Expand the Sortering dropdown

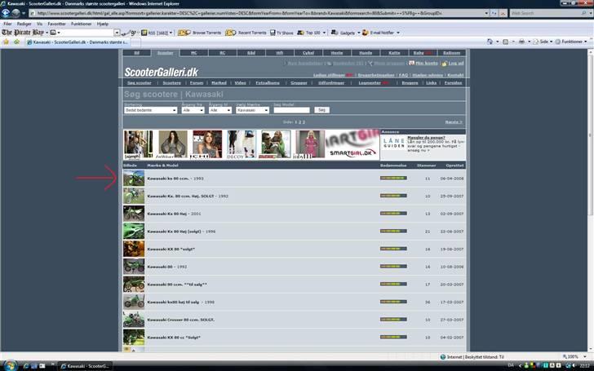tap(150, 110)
